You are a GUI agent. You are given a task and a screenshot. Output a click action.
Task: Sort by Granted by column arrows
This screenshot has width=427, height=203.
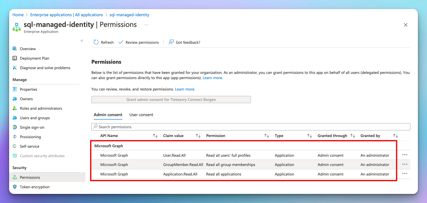pos(396,136)
